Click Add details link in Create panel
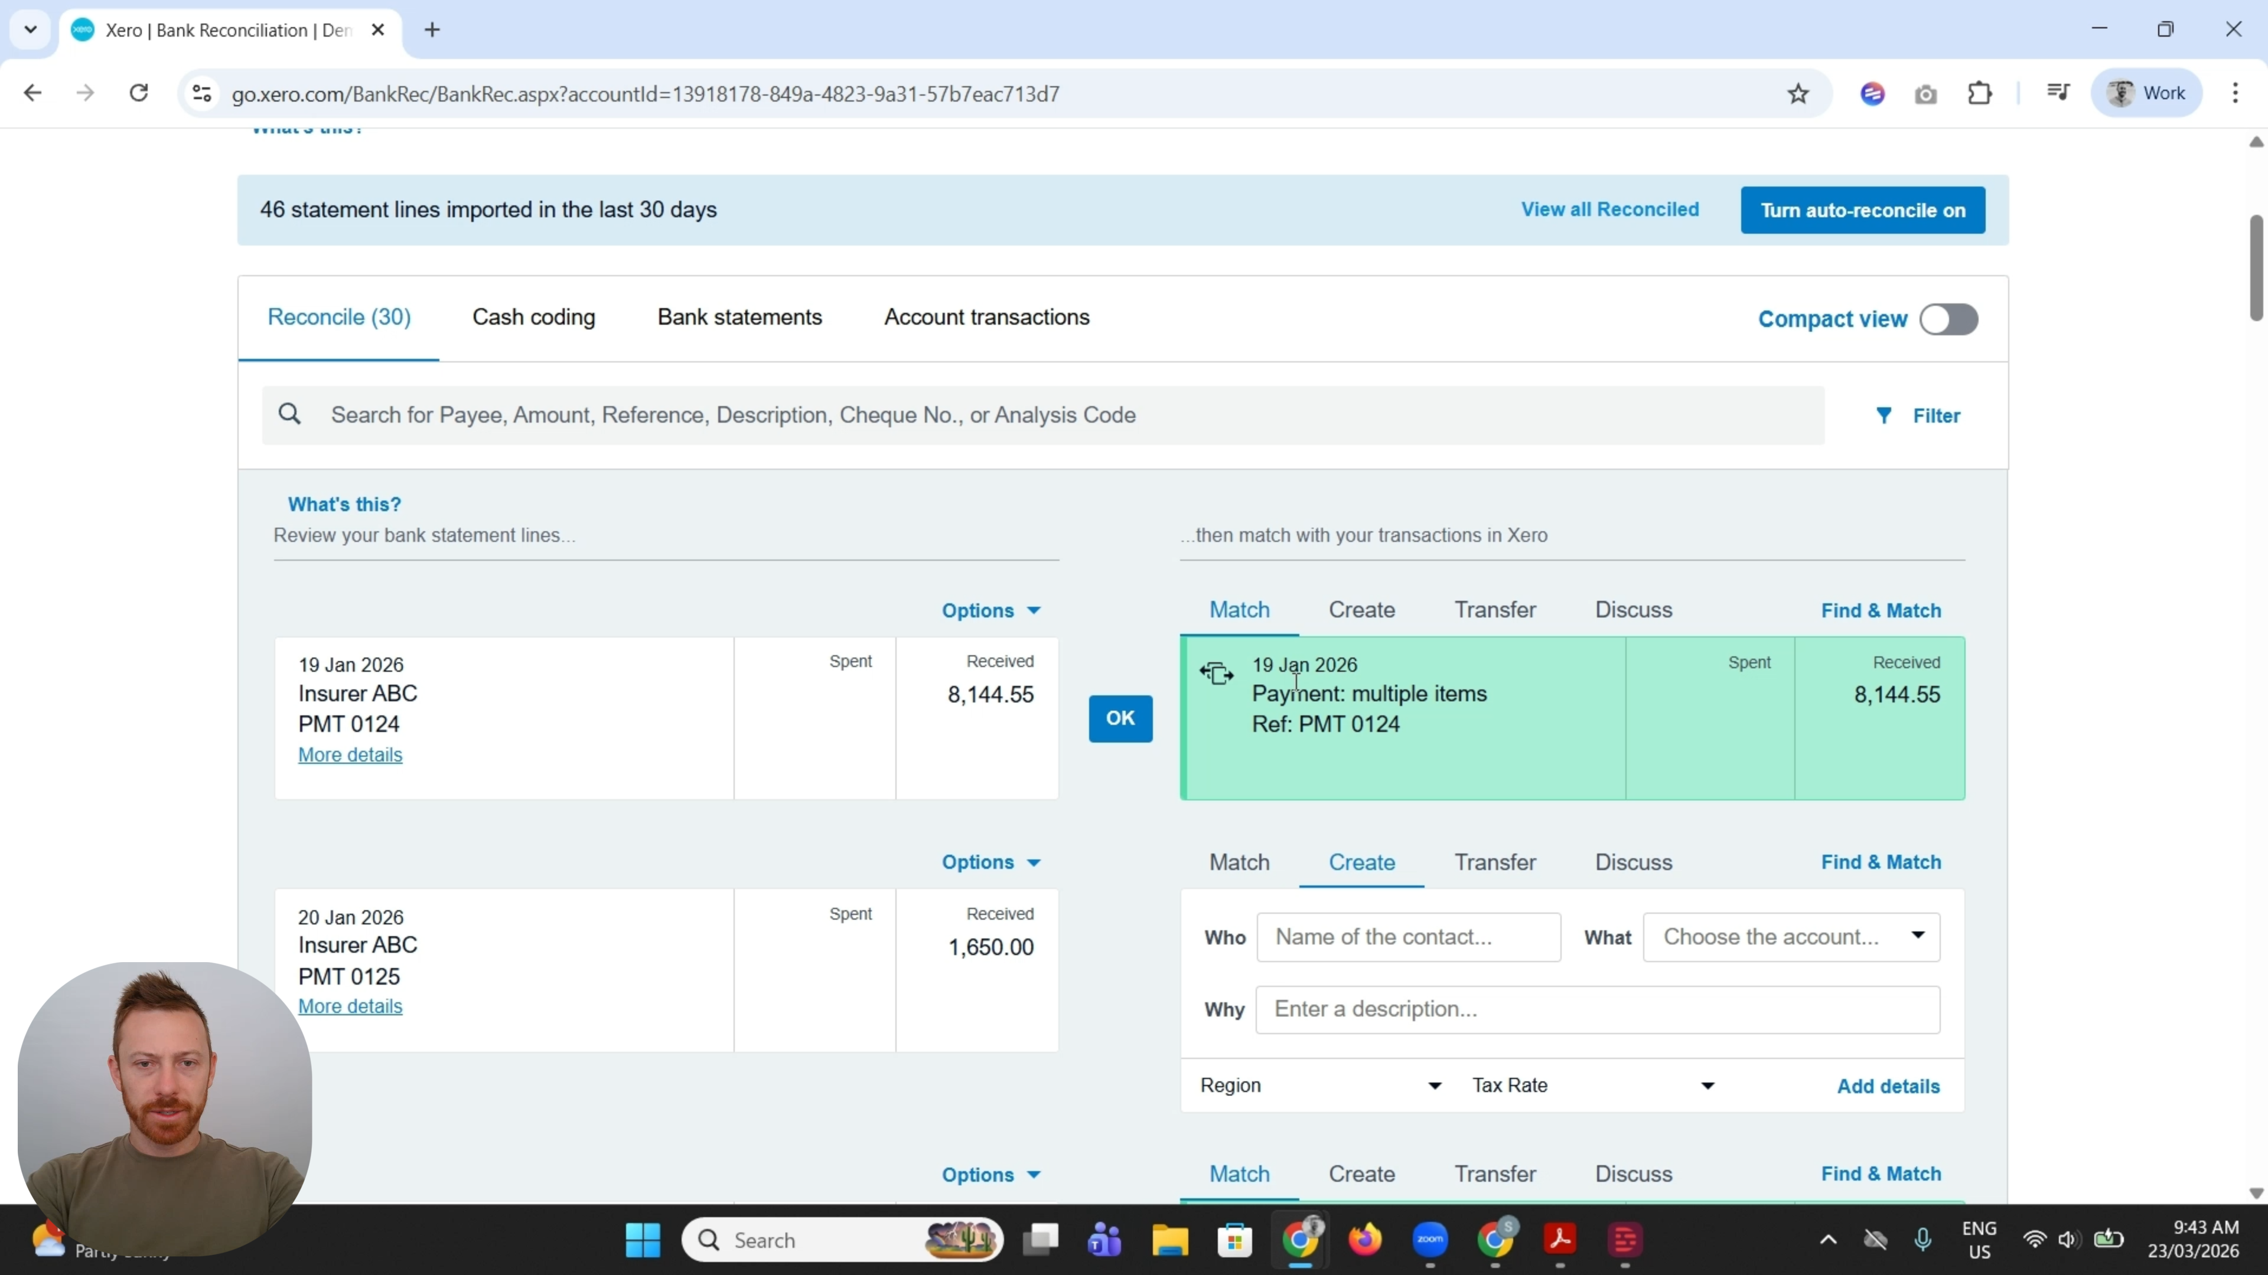Screen dimensions: 2268x1275 [1888, 1086]
